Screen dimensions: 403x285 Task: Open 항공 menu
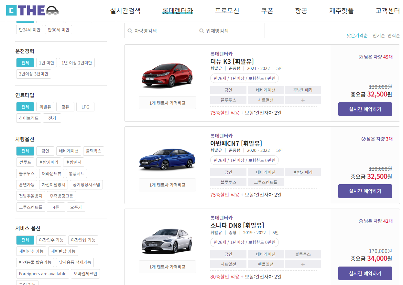pos(301,10)
